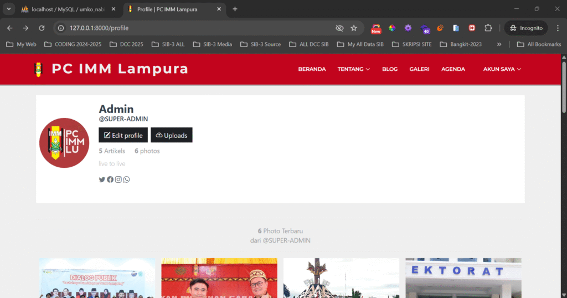Open the DIALOG PUBLIK photo thumbnail
The width and height of the screenshot is (567, 298).
pyautogui.click(x=97, y=278)
